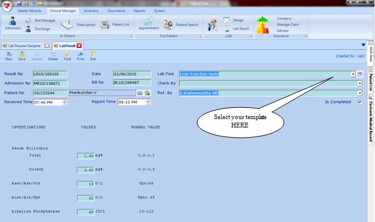Click the application heart logo button
This screenshot has width=375, height=222.
(x=7, y=5)
